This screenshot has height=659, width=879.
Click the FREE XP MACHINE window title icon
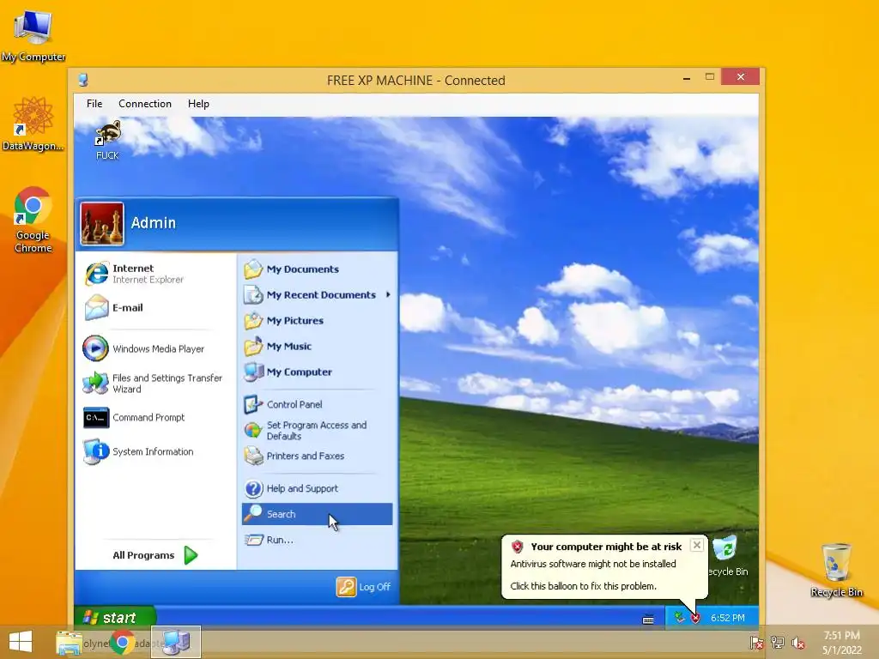tap(83, 80)
